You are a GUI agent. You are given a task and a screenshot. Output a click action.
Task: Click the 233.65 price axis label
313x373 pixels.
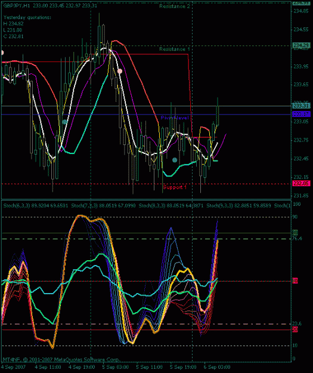pyautogui.click(x=301, y=85)
